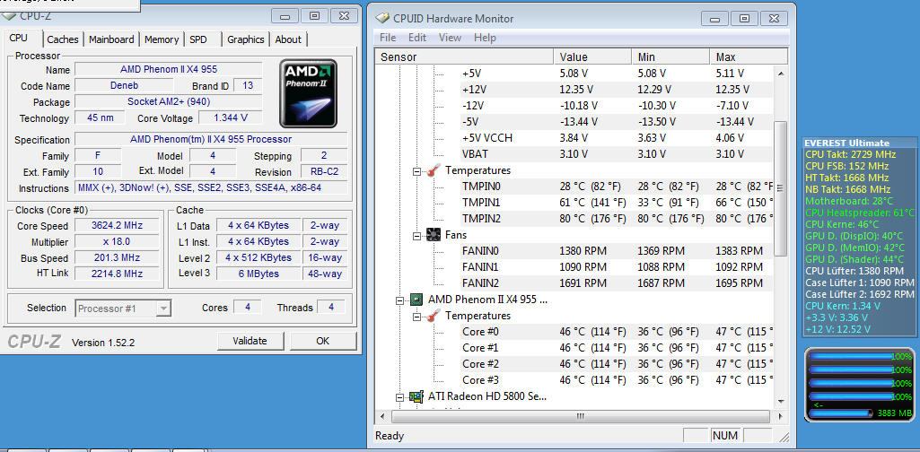Click the scroll down arrow in sensor list
The image size is (920, 452).
781,402
